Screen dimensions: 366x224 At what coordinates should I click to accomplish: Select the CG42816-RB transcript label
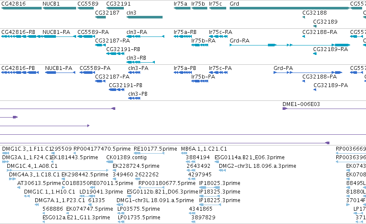tap(18, 32)
